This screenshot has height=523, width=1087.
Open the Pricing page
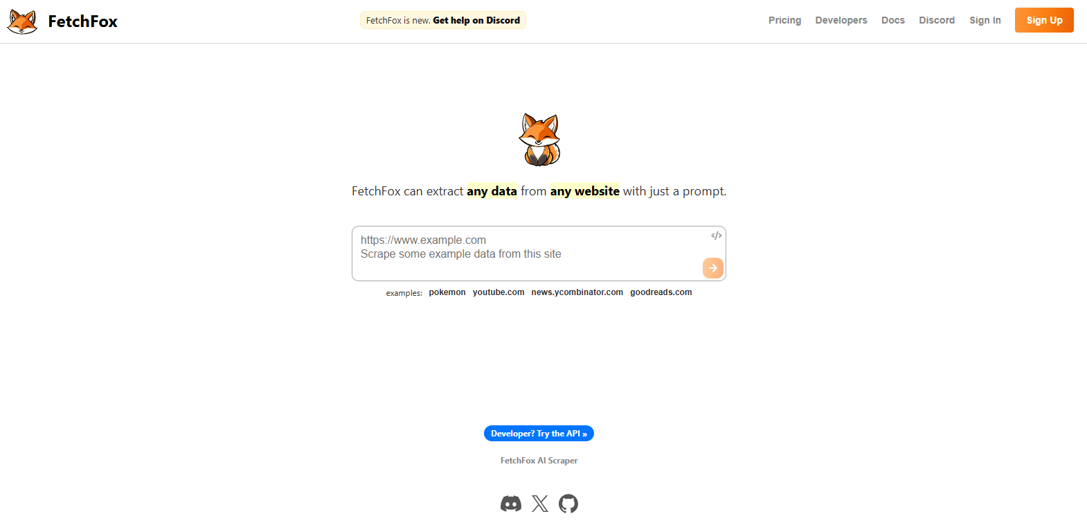784,20
